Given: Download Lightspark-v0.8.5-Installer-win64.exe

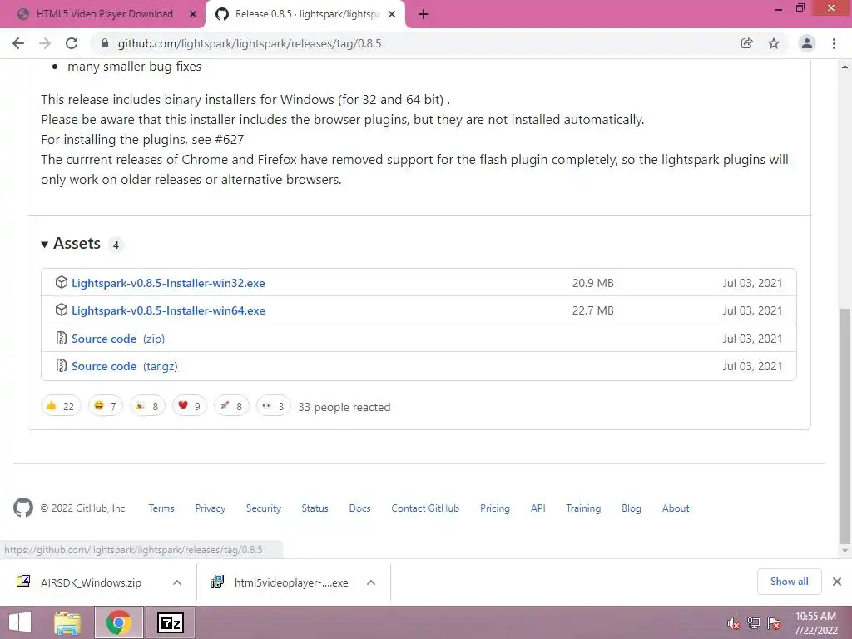Looking at the screenshot, I should point(168,311).
